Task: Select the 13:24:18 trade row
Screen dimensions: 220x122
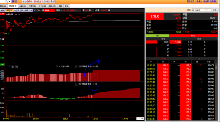Action: coord(180,69)
